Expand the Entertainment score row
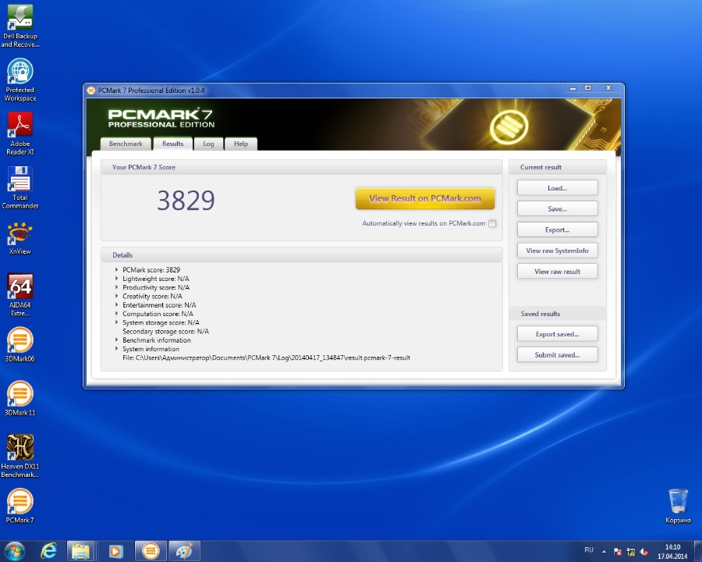Viewport: 702px width, 562px height. (x=116, y=304)
